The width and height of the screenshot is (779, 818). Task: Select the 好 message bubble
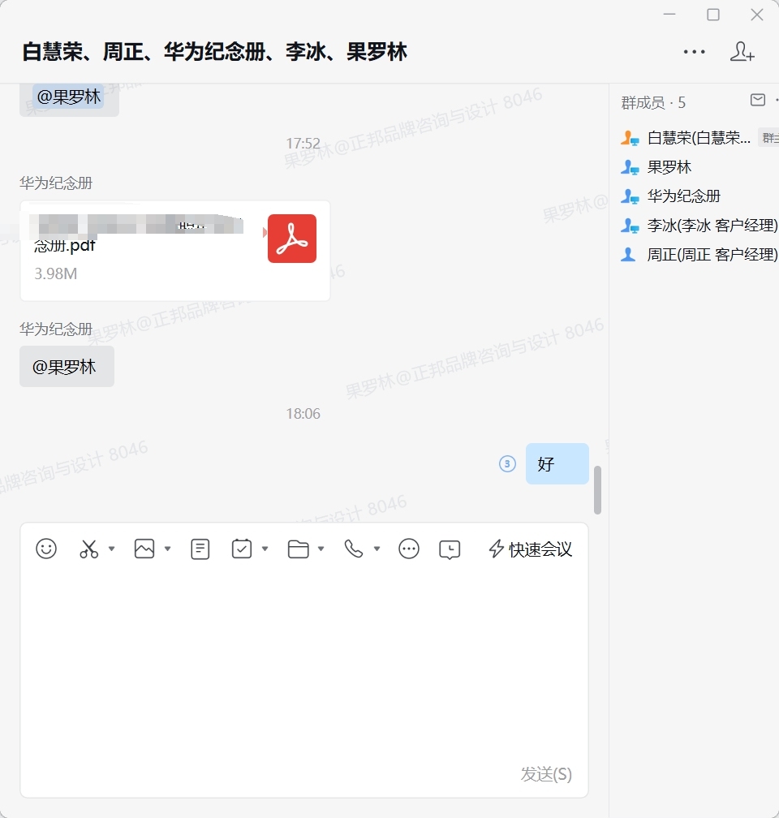557,464
